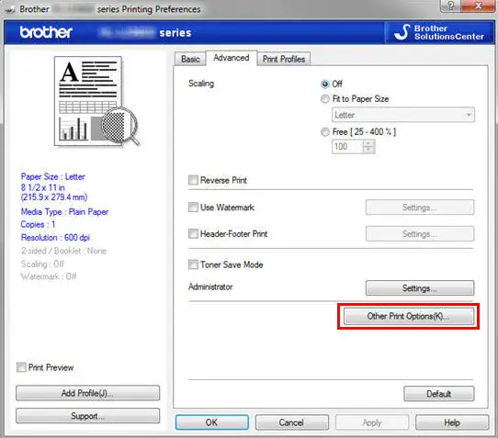This screenshot has height=438, width=498.
Task: Open the Print Profiles tab
Action: click(284, 59)
